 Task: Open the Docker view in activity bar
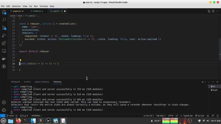tap(4, 59)
